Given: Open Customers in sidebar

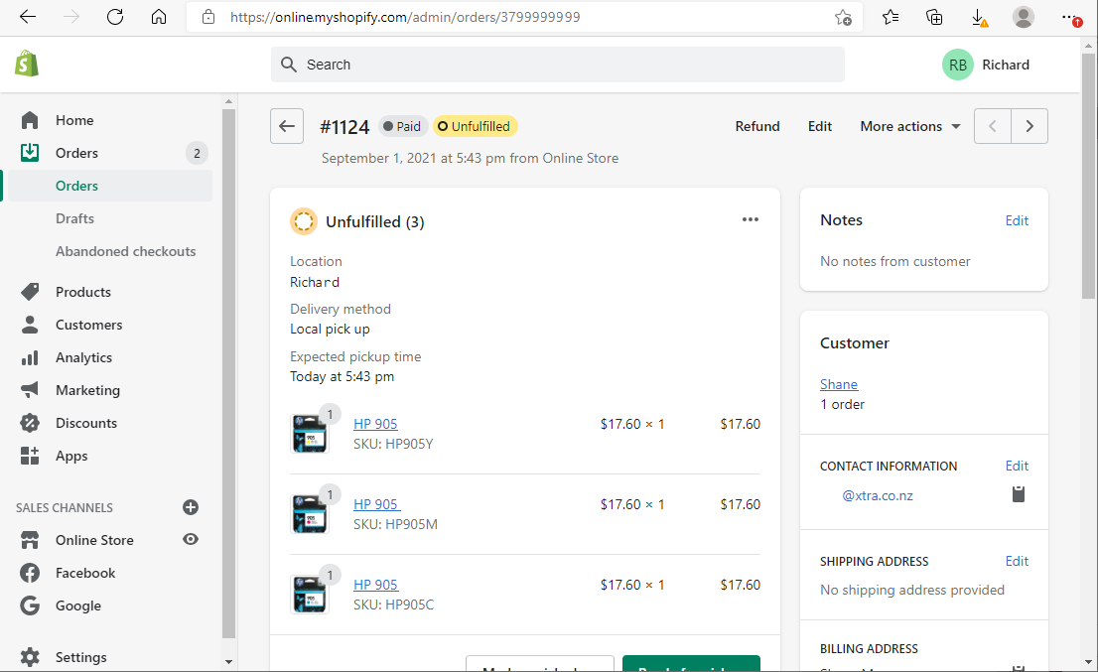Looking at the screenshot, I should coord(89,325).
